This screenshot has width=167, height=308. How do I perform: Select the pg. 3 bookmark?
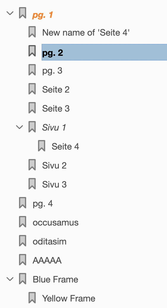pos(52,71)
